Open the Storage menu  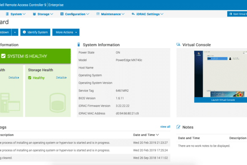[x=43, y=14]
